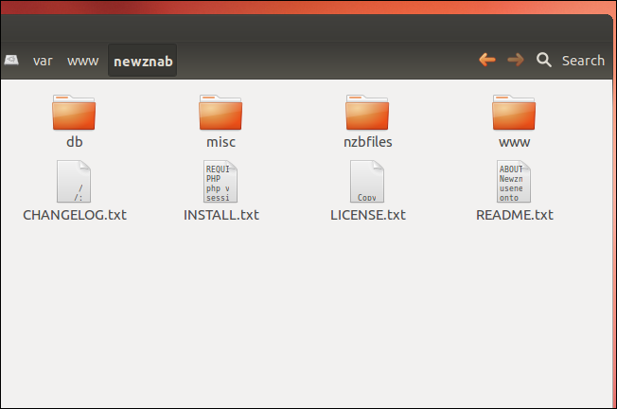Screen dimensions: 617x409
Task: Click the root drive icon in path bar
Action: point(11,60)
